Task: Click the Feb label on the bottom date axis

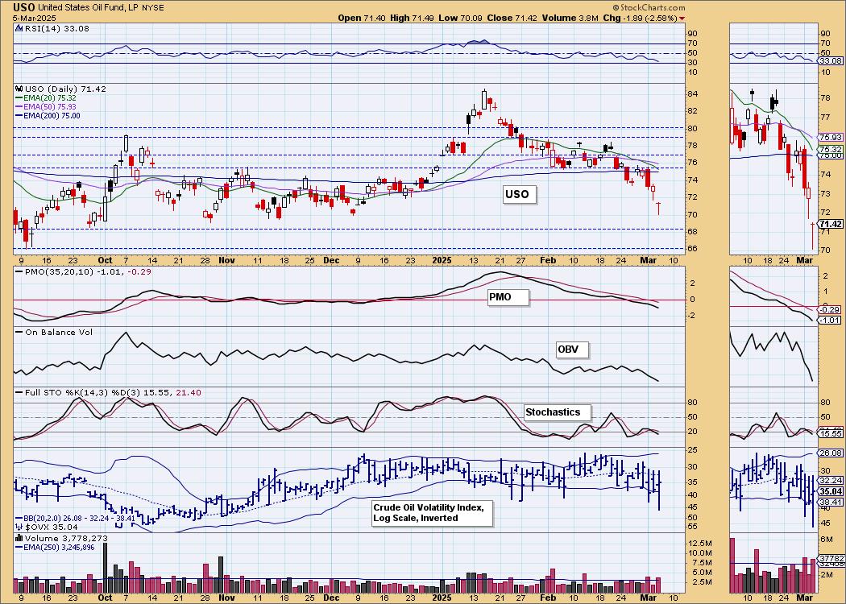Action: (x=548, y=598)
